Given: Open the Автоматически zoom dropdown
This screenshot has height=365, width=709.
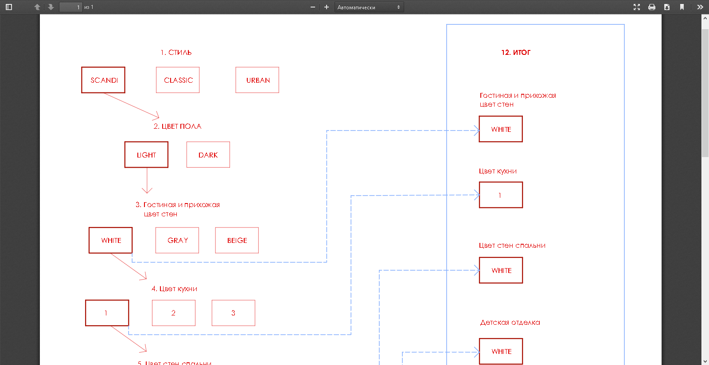Looking at the screenshot, I should 369,7.
